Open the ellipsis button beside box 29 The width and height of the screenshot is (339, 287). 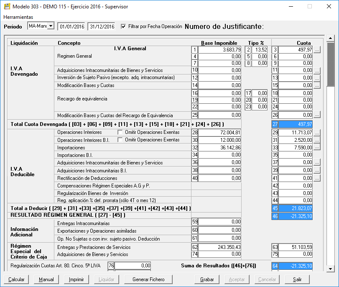click(x=317, y=133)
